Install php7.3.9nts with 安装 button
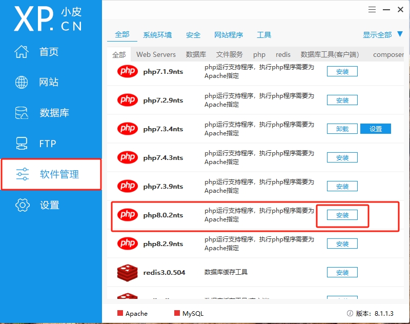Screen dimensions: 410x324 tap(342, 186)
